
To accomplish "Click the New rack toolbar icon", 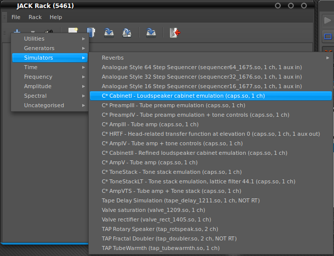I will point(73,32).
